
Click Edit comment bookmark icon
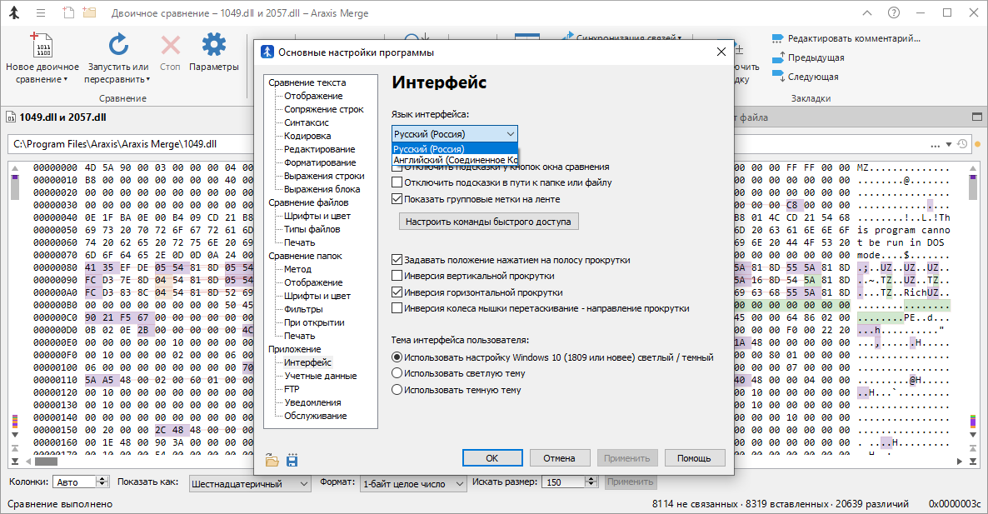pos(777,39)
